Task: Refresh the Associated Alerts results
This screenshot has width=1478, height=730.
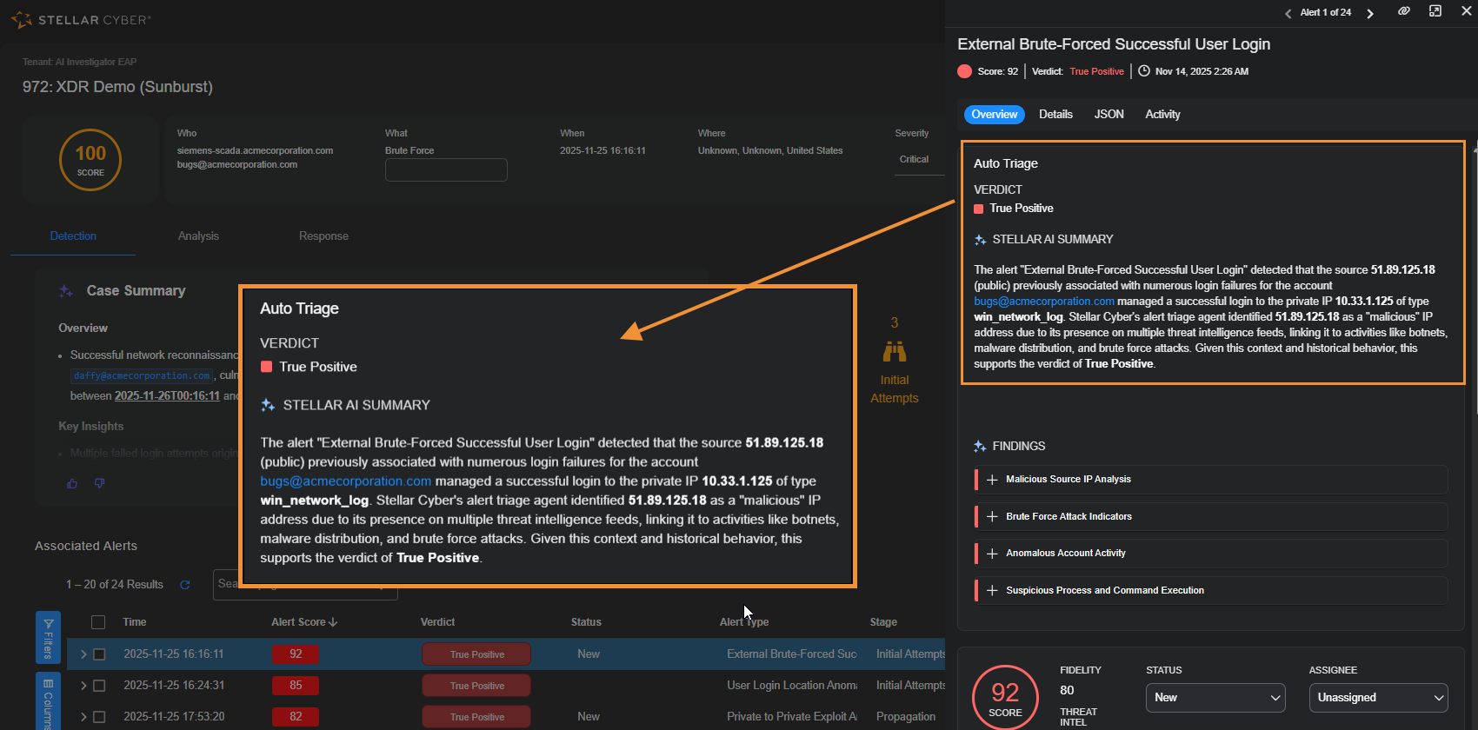Action: pyautogui.click(x=184, y=585)
